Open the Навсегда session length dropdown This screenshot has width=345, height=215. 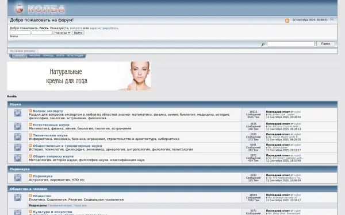pyautogui.click(x=62, y=33)
